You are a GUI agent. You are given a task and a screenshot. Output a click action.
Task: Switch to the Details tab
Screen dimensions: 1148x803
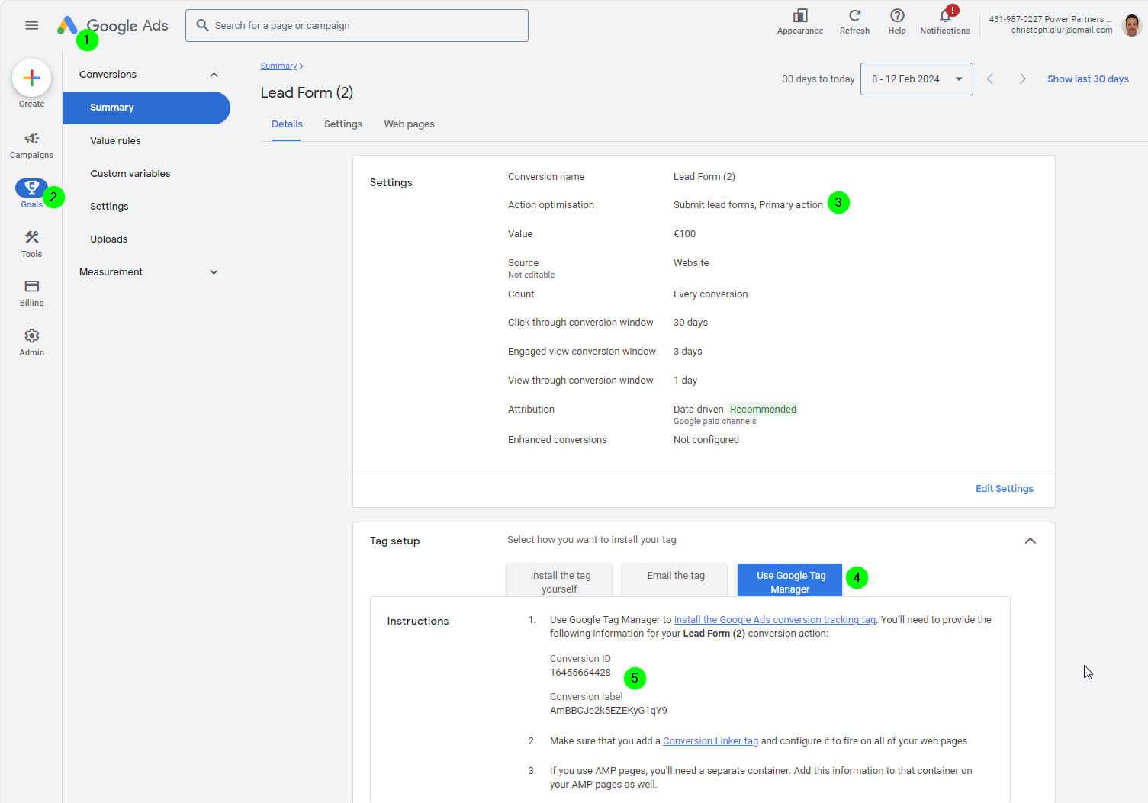pos(287,124)
